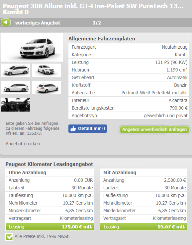Select the offer counter 2/2
Image resolution: width=192 pixels, height=245 pixels.
97,23
